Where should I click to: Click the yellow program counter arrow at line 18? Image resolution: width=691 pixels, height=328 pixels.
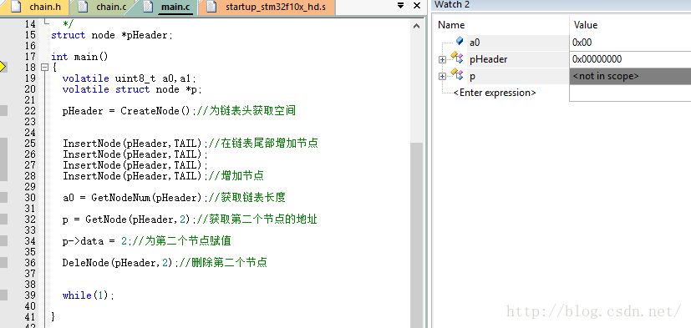(3, 68)
